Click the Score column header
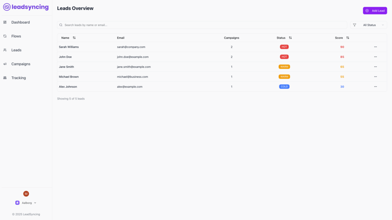The image size is (392, 220). (x=339, y=38)
